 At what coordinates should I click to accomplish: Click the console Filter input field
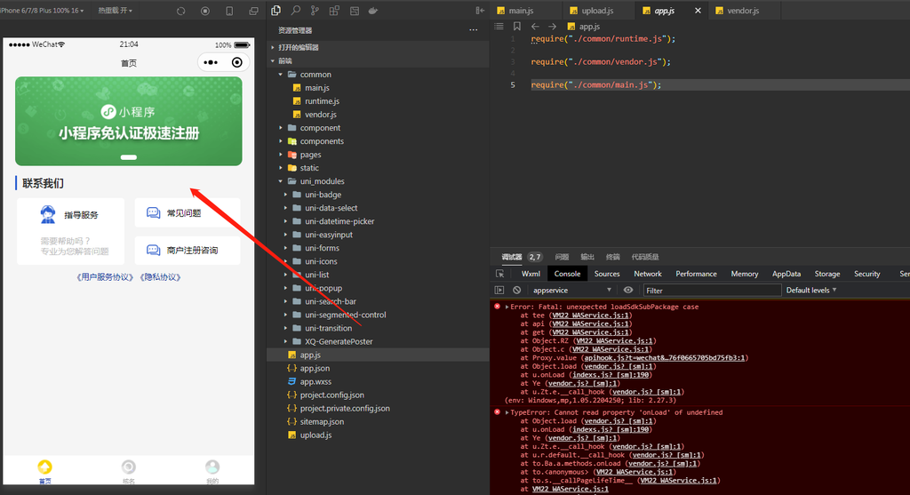click(x=712, y=290)
